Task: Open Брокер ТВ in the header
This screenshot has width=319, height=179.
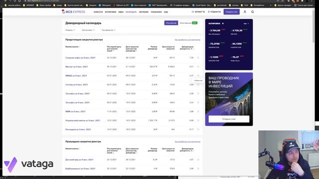Action: pyautogui.click(x=198, y=12)
